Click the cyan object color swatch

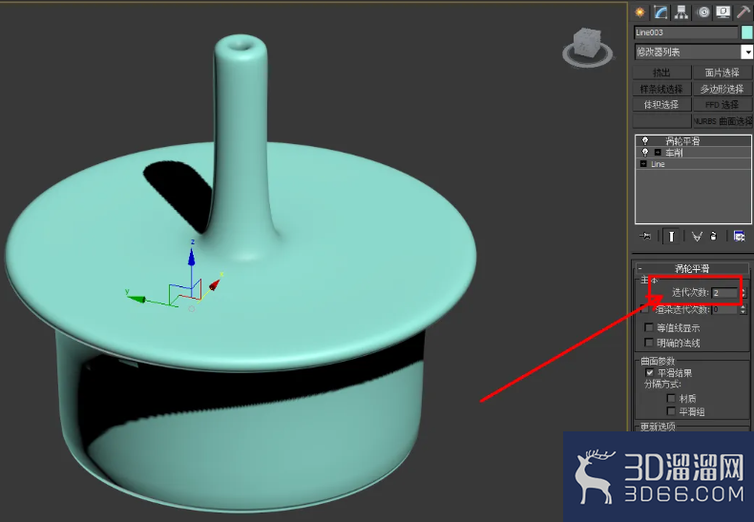[x=746, y=32]
